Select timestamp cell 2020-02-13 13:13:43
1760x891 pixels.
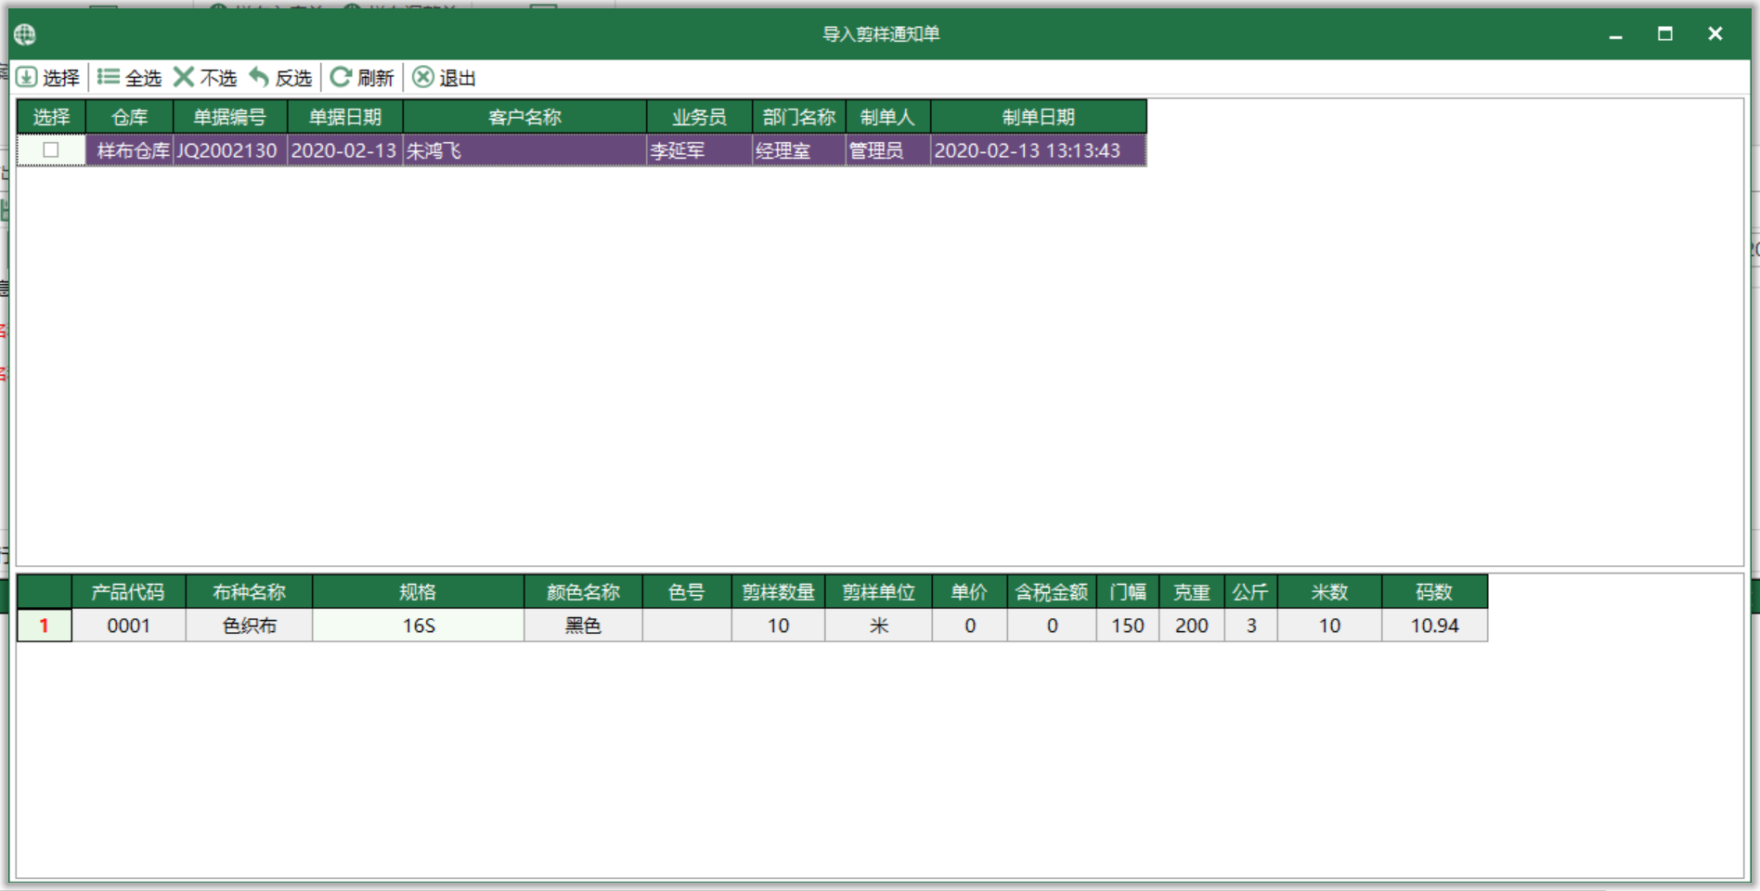click(1039, 150)
